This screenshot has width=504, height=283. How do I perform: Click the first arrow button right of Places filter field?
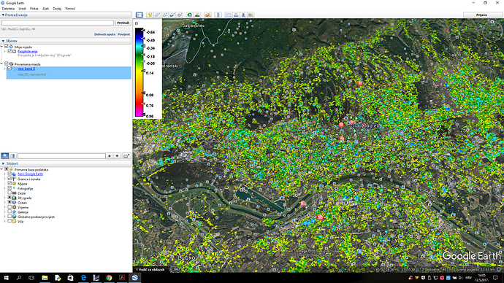[110, 156]
